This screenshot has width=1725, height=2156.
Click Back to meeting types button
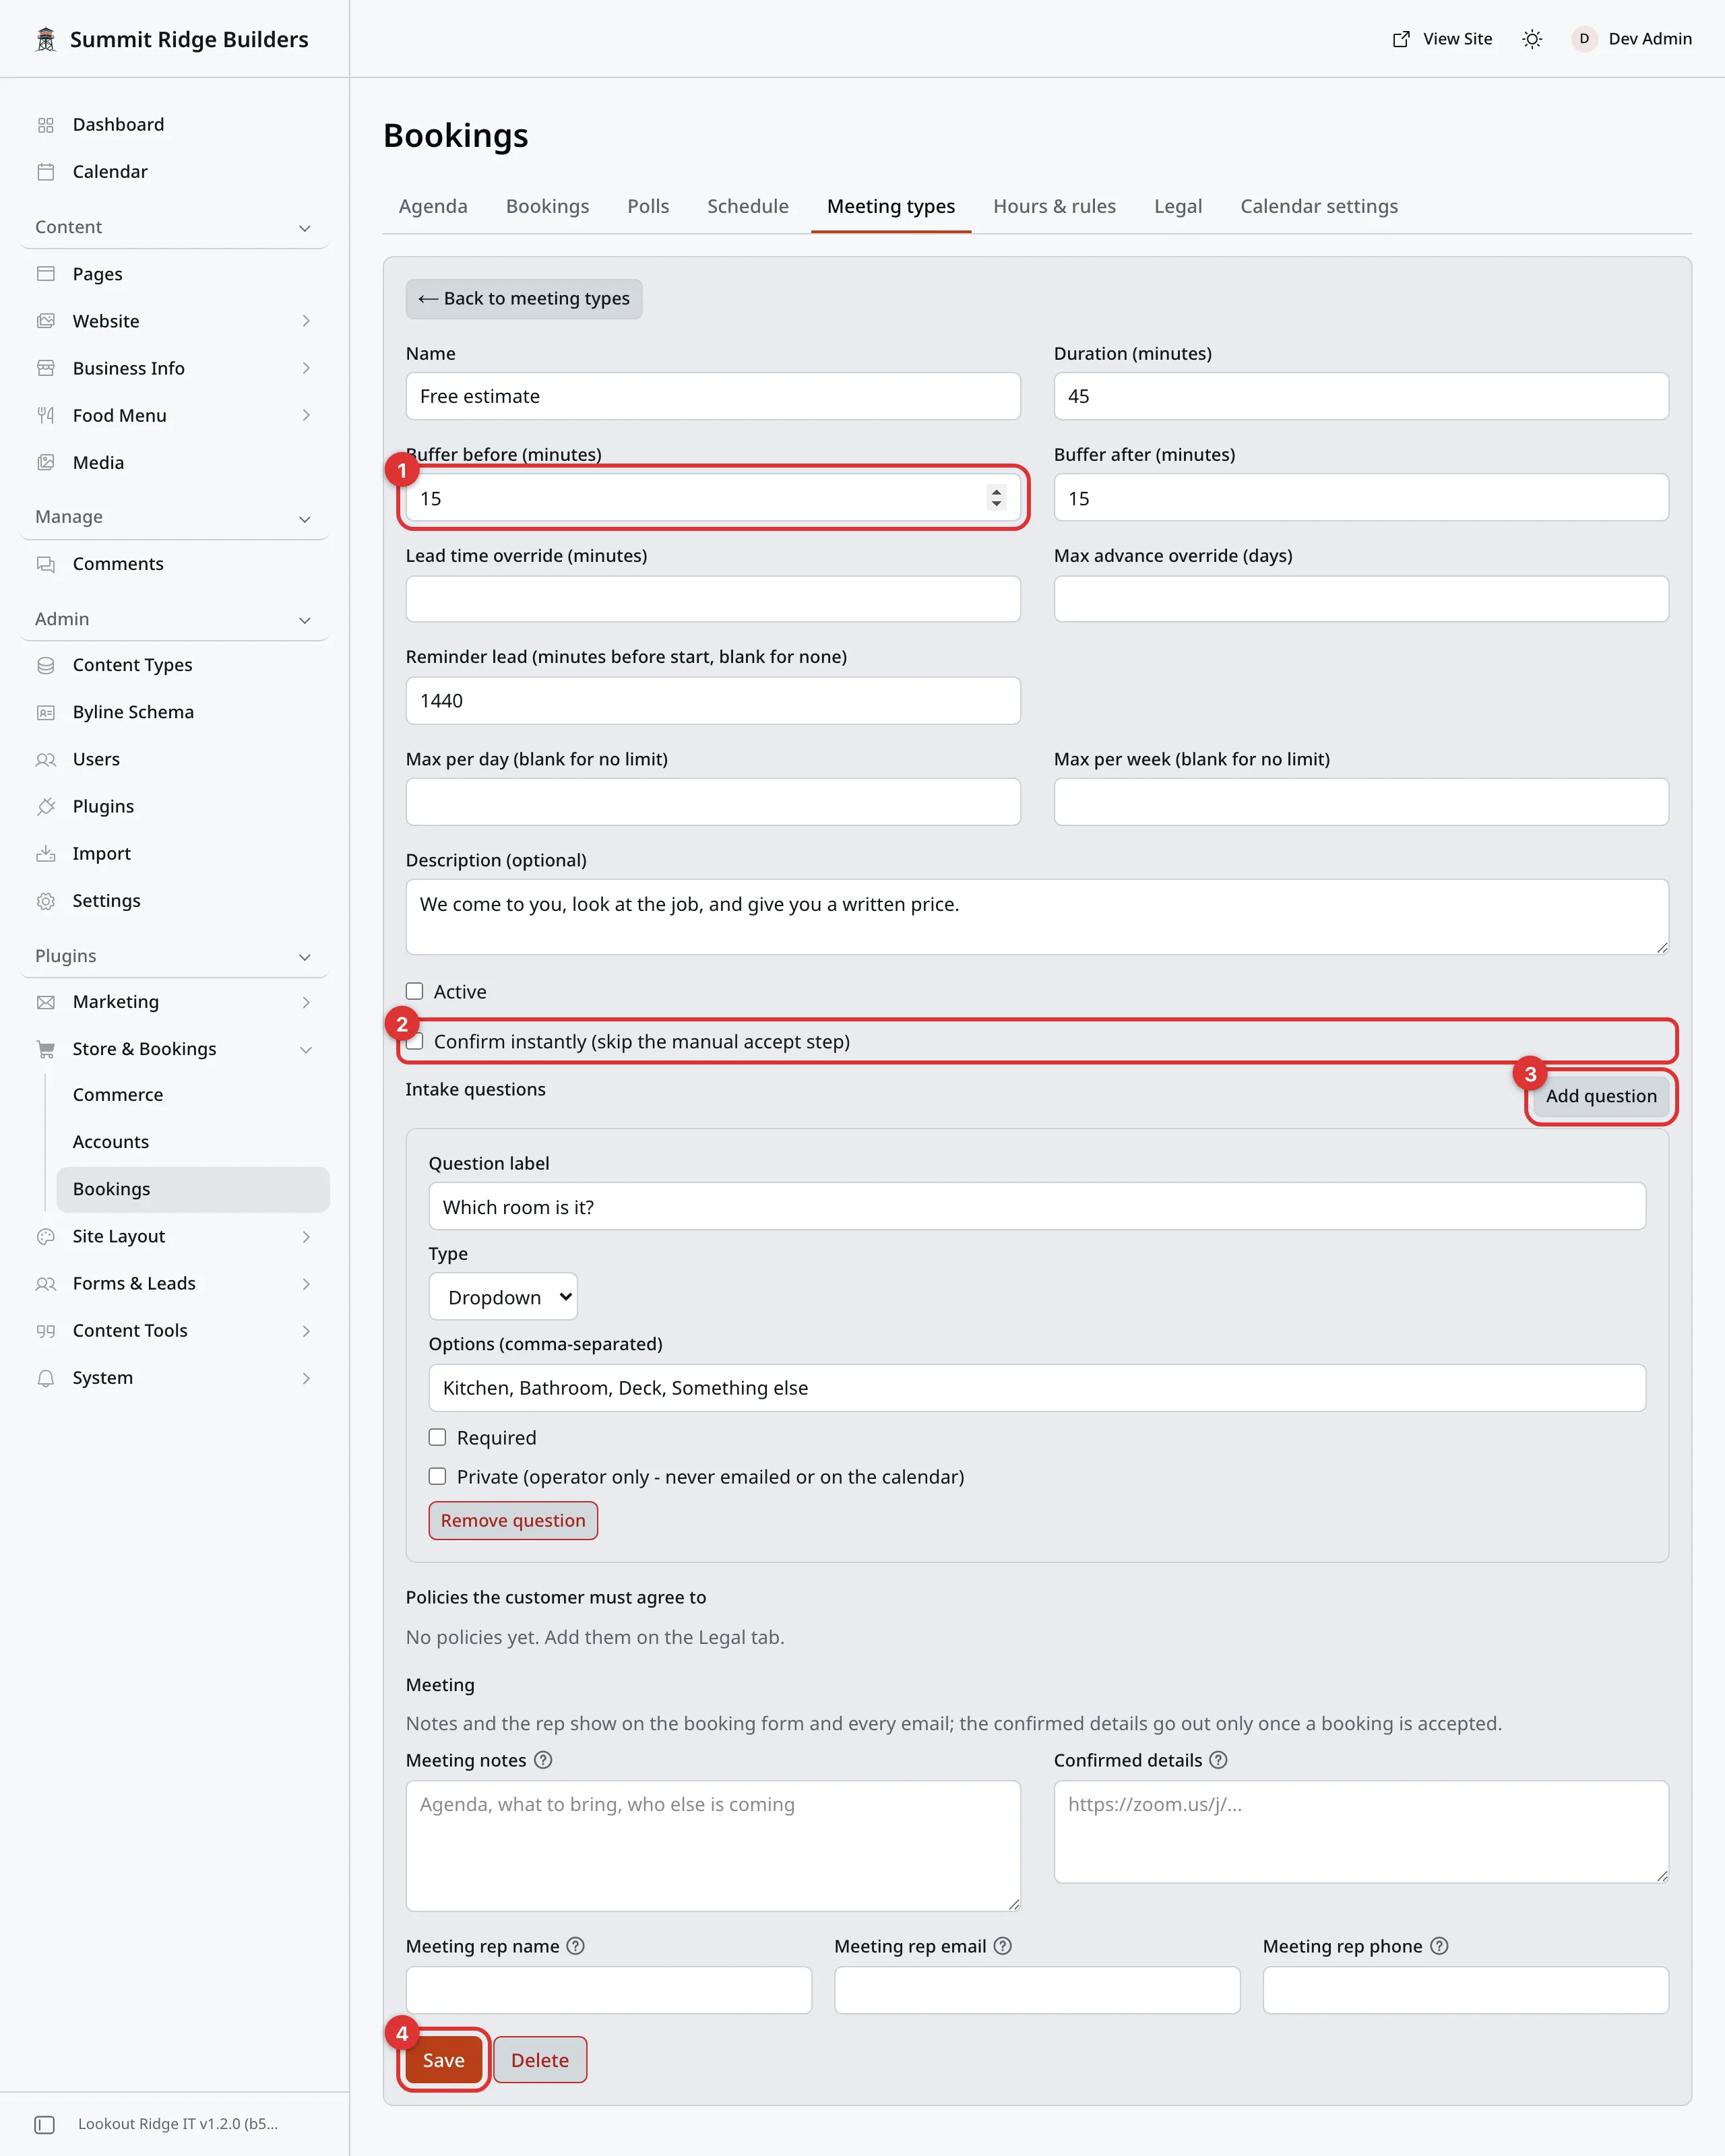524,299
